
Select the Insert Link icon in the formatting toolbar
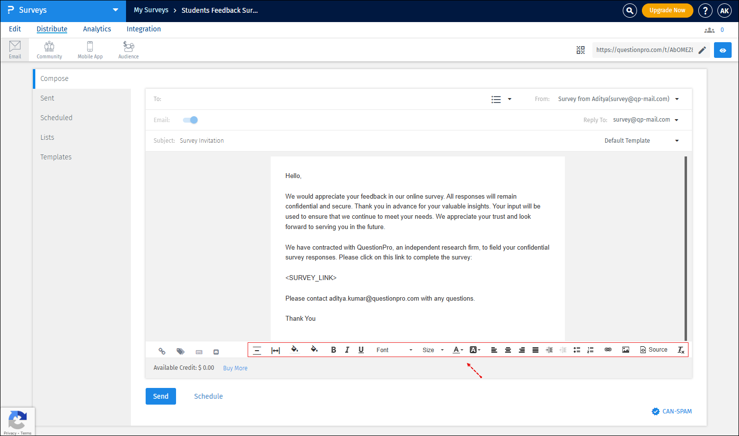[608, 350]
